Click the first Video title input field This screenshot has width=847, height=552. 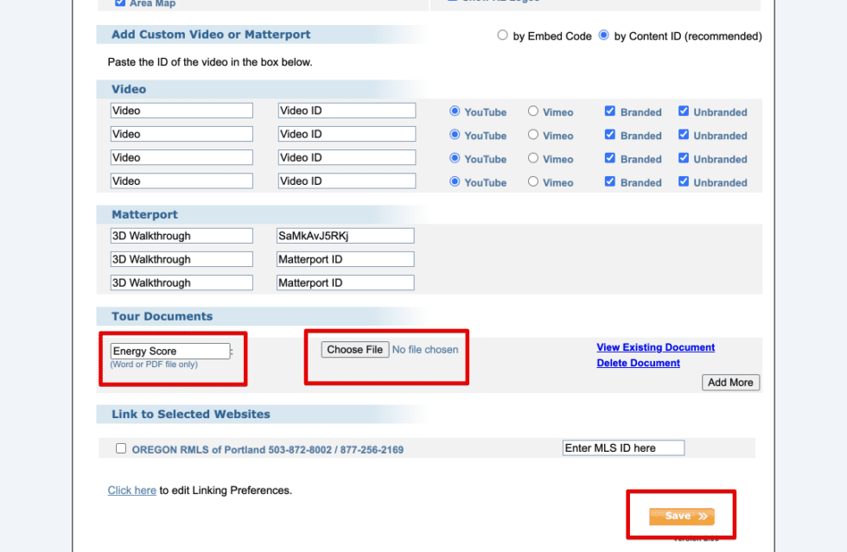[x=181, y=111]
